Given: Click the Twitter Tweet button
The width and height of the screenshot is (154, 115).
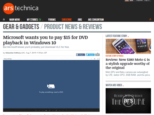Looking at the screenshot, I should tap(90, 55).
